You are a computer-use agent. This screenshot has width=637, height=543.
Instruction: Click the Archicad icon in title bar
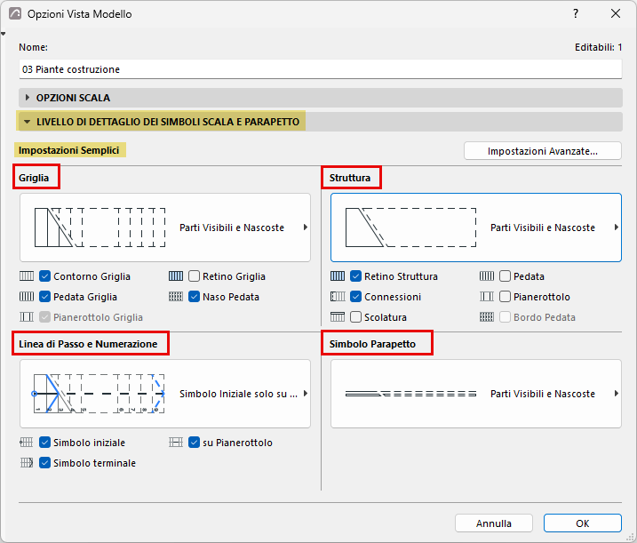click(15, 14)
